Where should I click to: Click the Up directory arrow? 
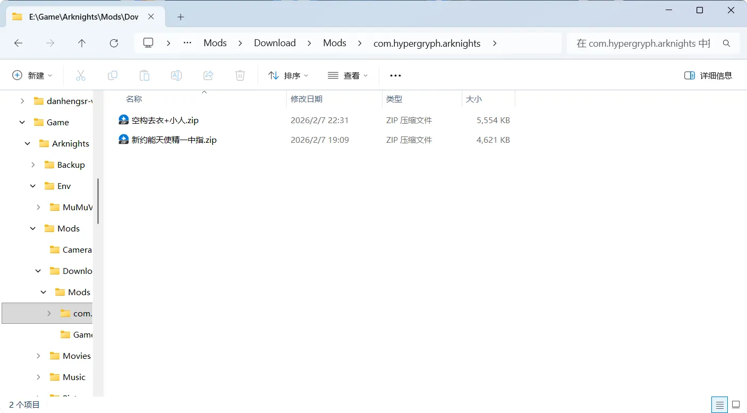coord(82,44)
